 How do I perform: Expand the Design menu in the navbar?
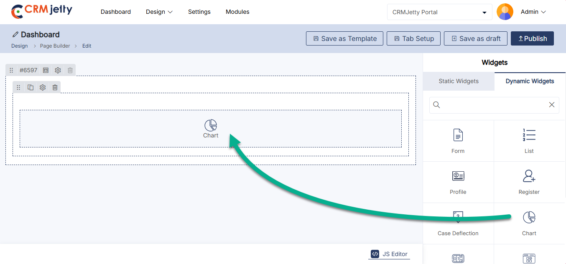click(x=159, y=12)
